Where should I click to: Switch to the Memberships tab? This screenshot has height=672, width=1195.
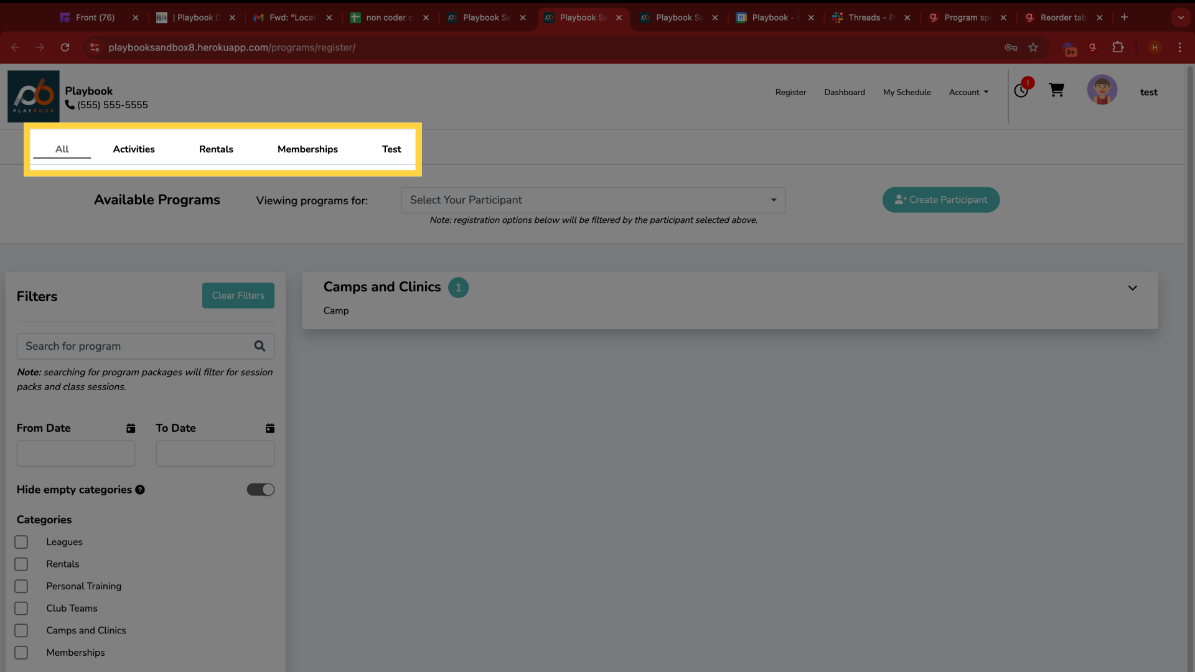[x=307, y=149]
